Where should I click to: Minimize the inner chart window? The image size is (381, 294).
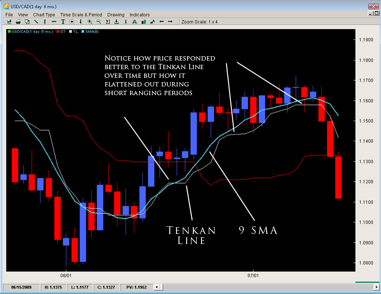tap(370, 13)
